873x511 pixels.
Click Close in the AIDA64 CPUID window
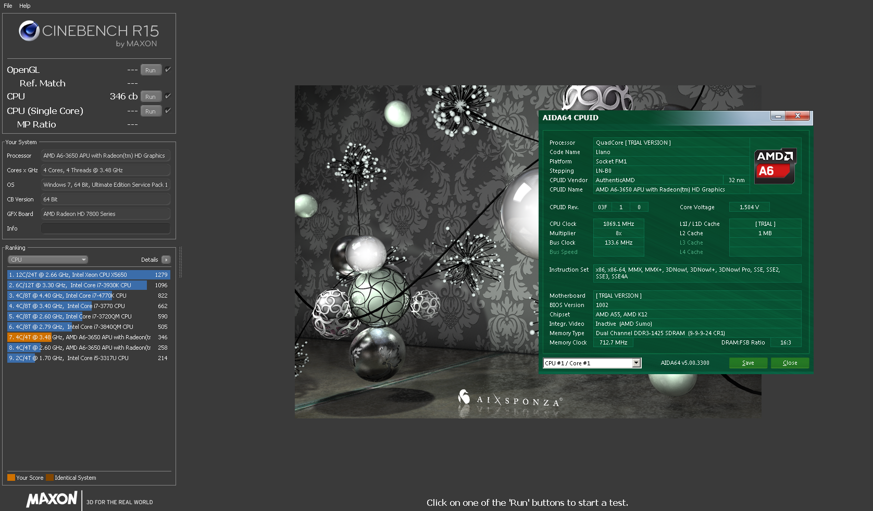[x=790, y=363]
